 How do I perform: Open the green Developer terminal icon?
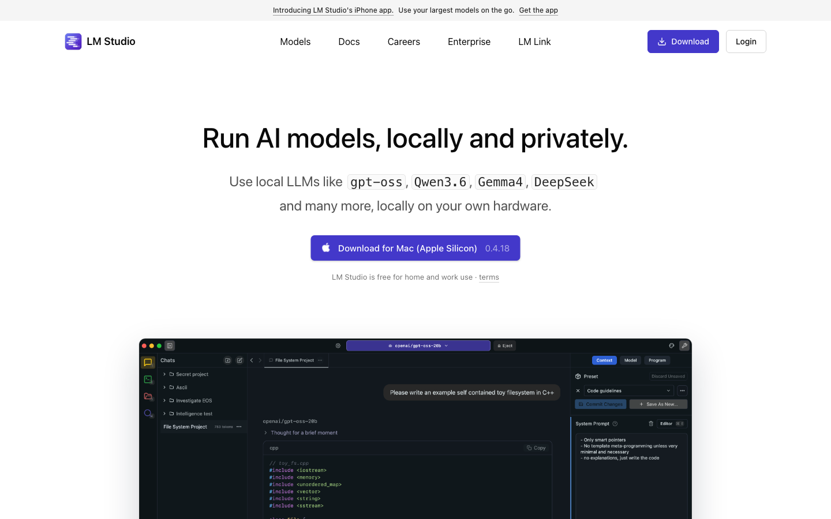[148, 379]
